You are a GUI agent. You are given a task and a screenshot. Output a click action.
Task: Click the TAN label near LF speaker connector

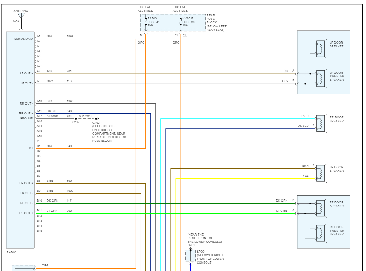coord(286,71)
